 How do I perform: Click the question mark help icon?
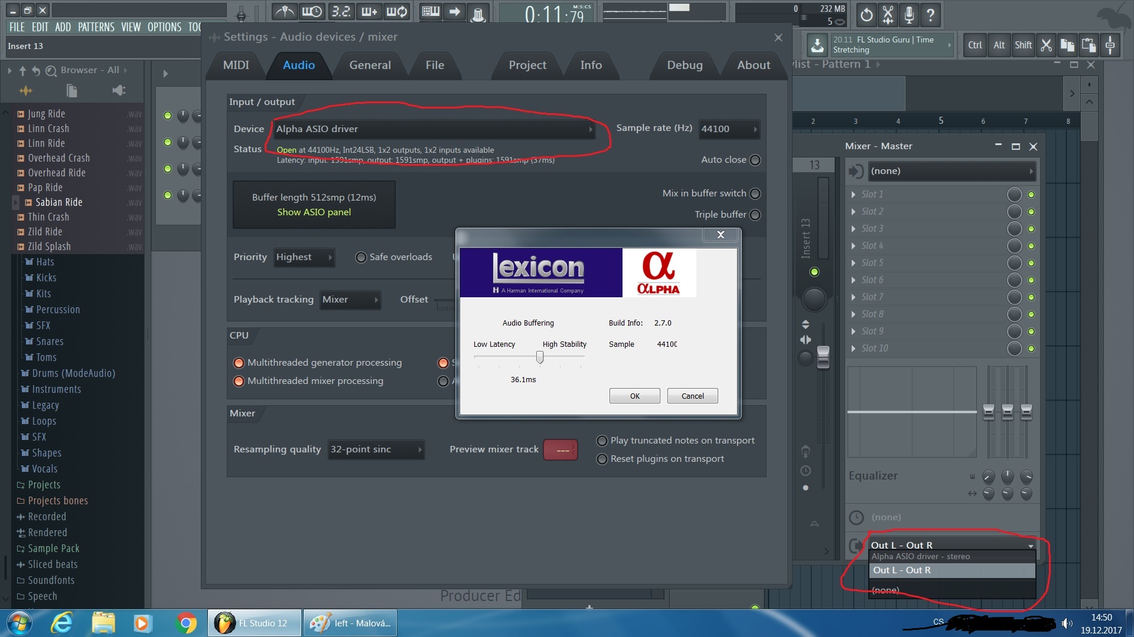click(x=930, y=15)
